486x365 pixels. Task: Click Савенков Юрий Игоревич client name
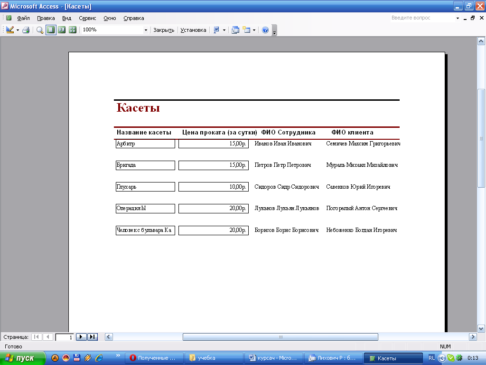(358, 187)
